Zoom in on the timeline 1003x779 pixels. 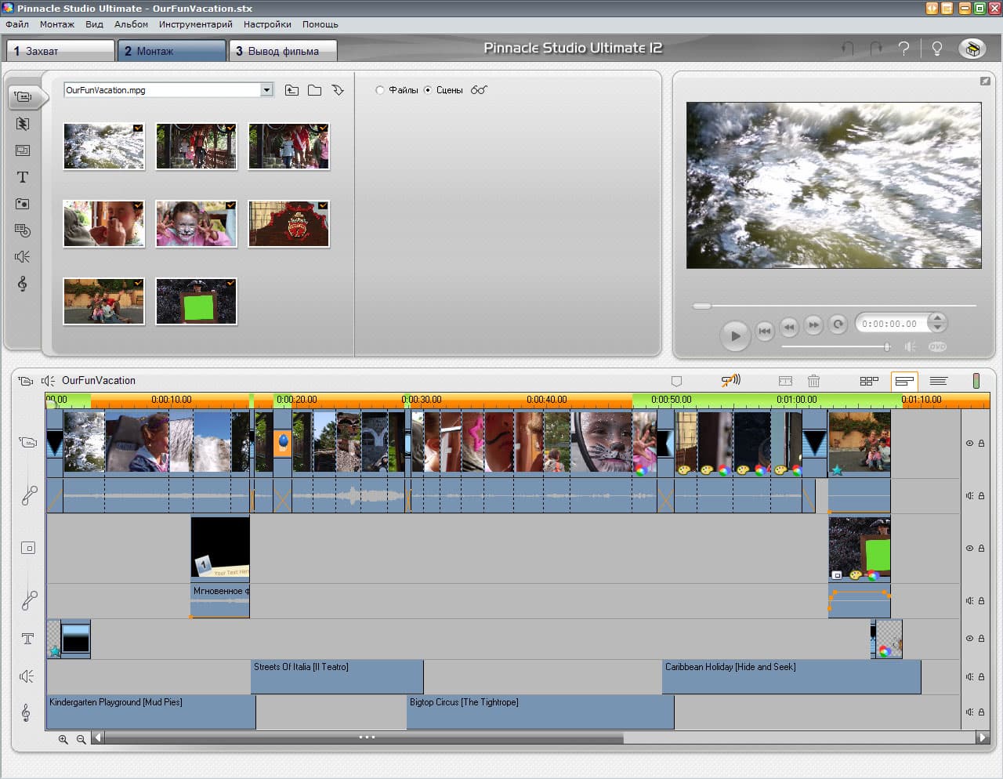click(63, 739)
